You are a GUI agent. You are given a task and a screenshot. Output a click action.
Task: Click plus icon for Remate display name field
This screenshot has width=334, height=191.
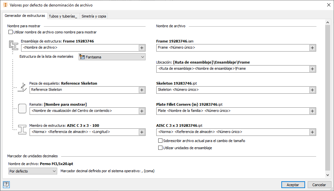point(142,111)
